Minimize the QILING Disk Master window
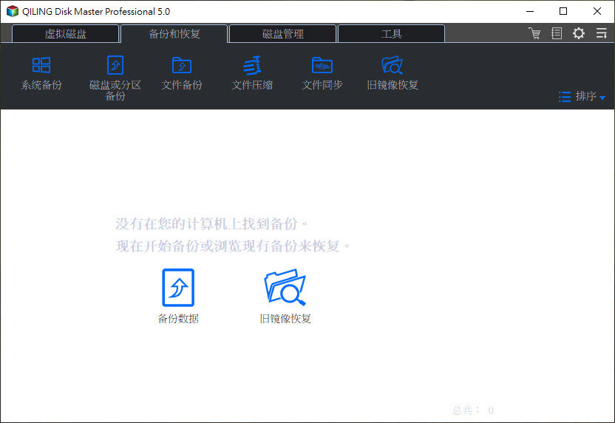This screenshot has width=615, height=423. (x=529, y=11)
